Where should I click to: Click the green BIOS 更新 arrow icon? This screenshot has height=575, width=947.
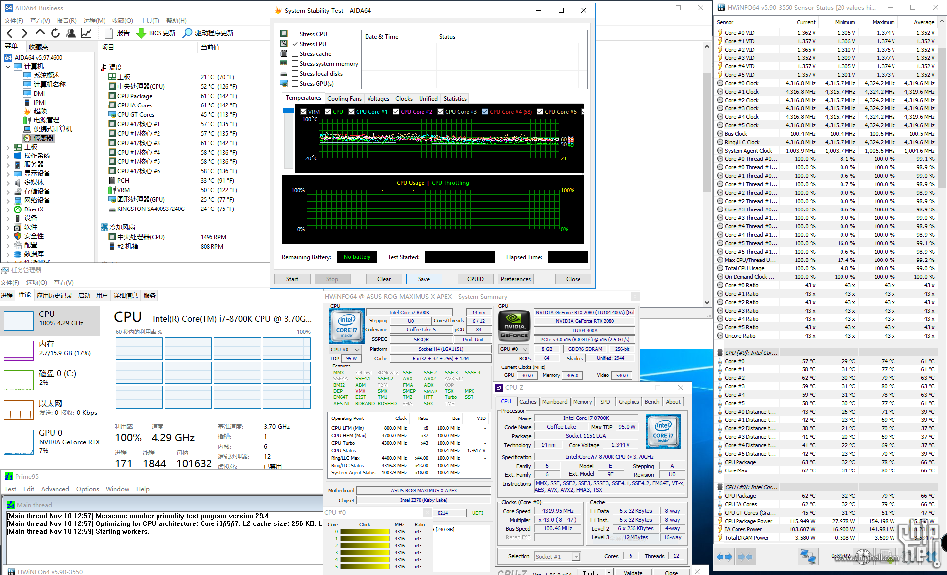141,33
